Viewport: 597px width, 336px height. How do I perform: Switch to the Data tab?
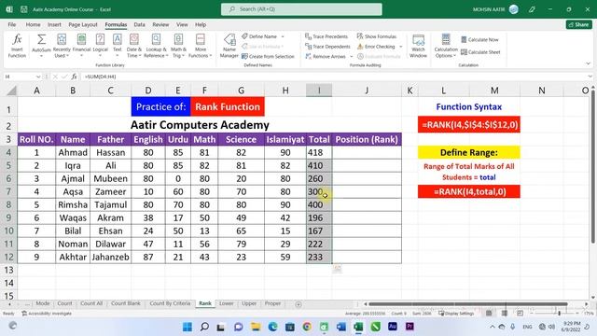[139, 24]
